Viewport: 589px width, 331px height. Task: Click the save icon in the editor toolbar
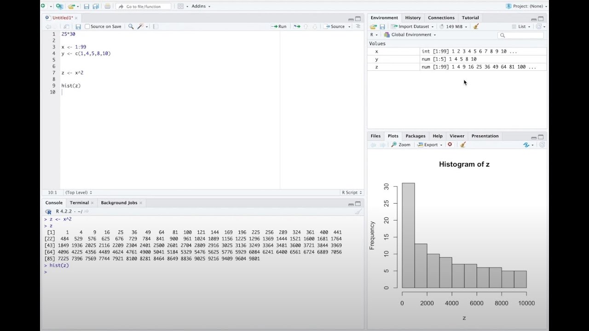pyautogui.click(x=78, y=27)
